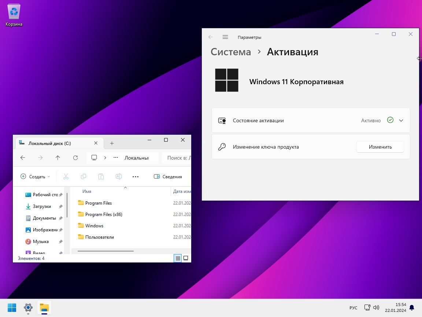The image size is (422, 317).
Task: Click the sidebar vertical scrollbar in Explorer
Action: pos(67,205)
